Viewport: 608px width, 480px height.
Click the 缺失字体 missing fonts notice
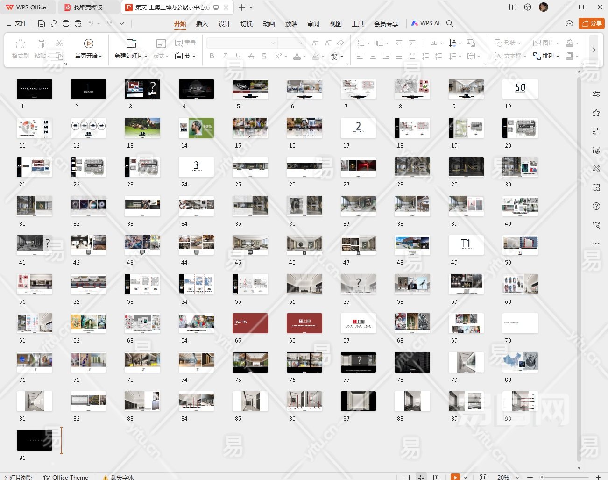(119, 477)
